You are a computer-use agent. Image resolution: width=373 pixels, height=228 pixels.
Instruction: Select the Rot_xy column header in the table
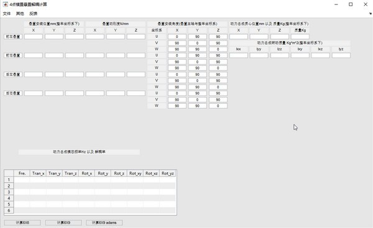click(x=135, y=173)
